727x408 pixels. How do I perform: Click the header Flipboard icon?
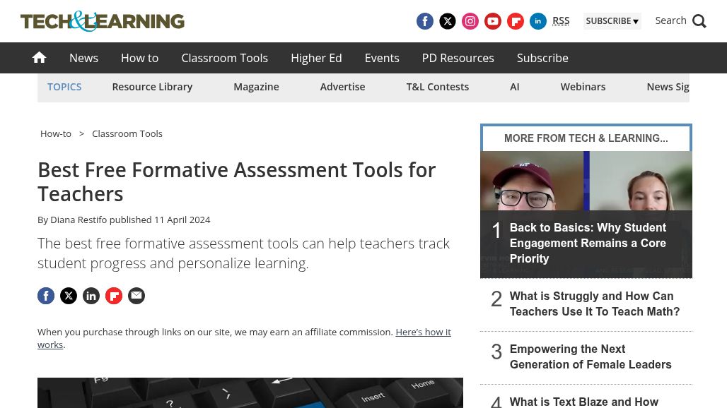point(516,21)
